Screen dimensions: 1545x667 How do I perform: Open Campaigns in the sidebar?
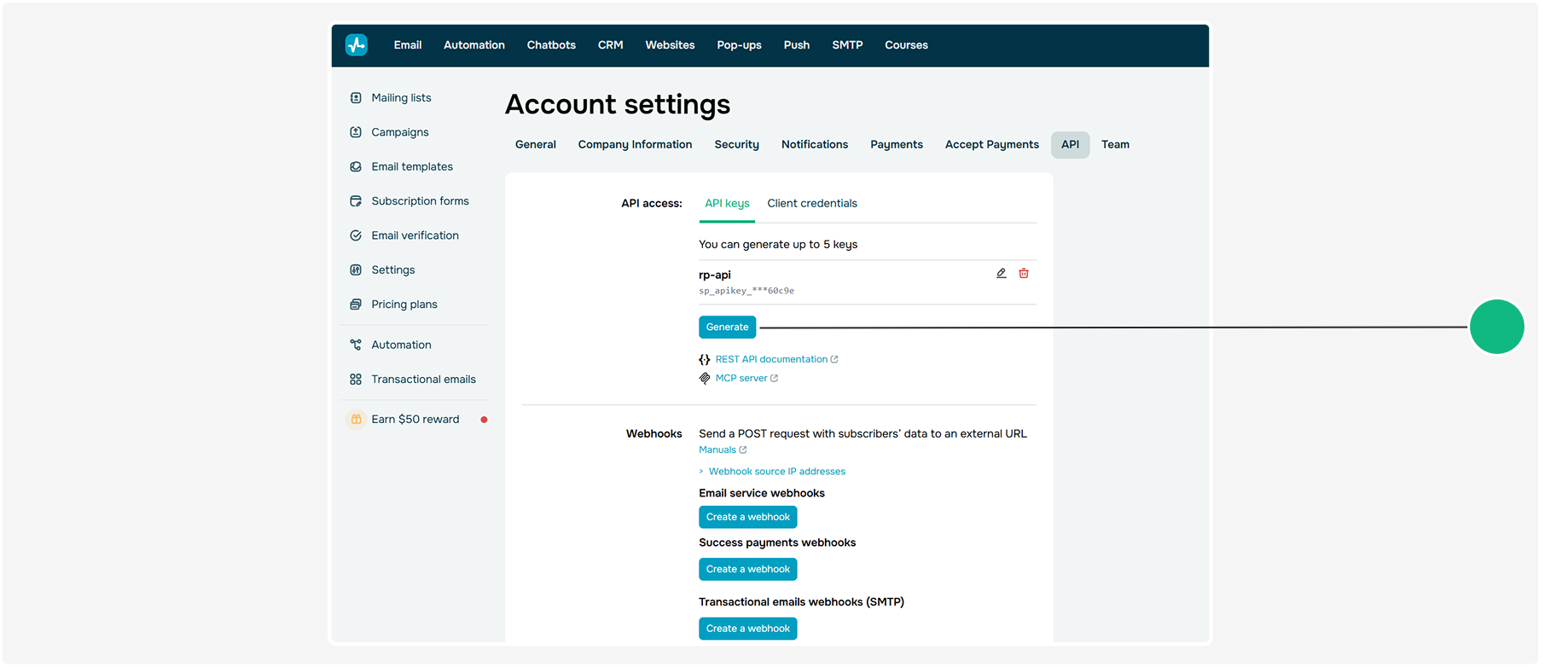(400, 132)
